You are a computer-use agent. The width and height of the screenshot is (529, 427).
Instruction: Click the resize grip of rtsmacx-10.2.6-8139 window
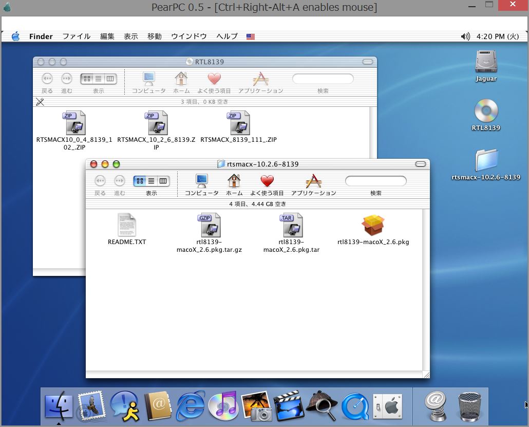pyautogui.click(x=426, y=375)
